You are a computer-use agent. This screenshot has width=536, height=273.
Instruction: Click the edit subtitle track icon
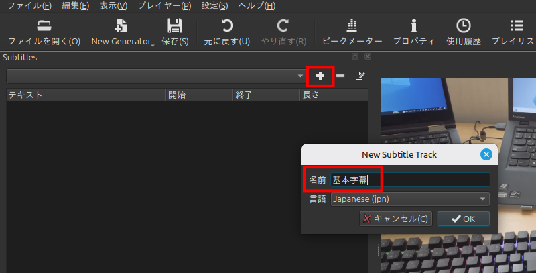(360, 76)
